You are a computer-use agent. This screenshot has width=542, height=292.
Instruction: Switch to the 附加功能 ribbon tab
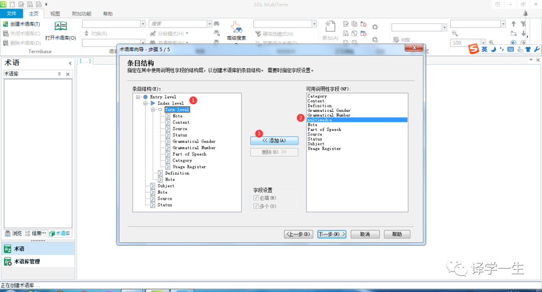point(82,14)
